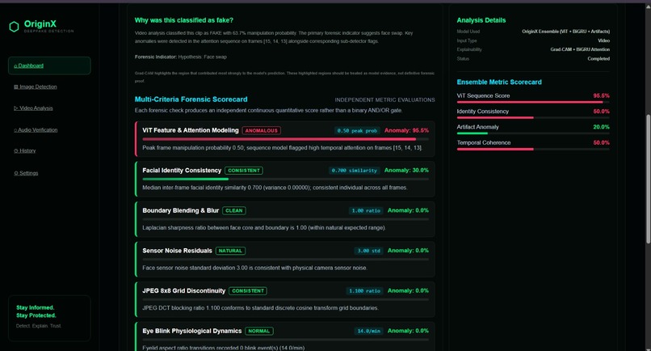The height and width of the screenshot is (351, 651).
Task: Open Settings from the sidebar
Action: pyautogui.click(x=26, y=173)
